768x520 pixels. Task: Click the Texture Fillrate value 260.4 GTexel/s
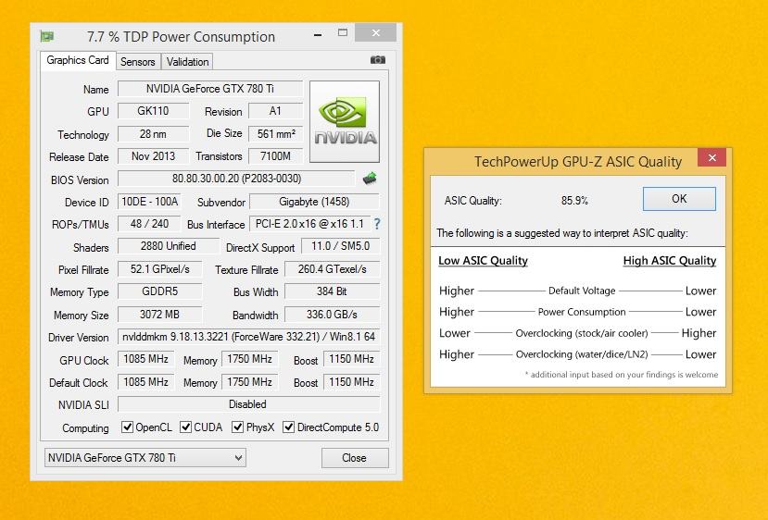click(x=332, y=269)
